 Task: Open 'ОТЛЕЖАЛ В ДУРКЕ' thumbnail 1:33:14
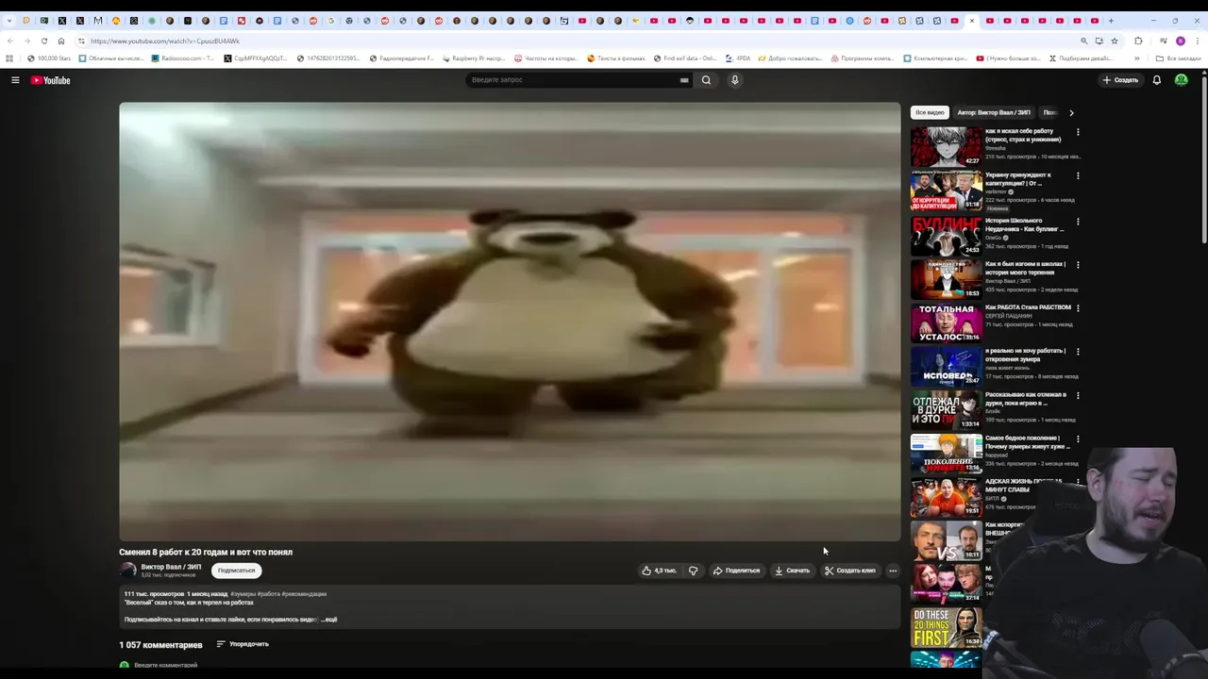(x=946, y=409)
